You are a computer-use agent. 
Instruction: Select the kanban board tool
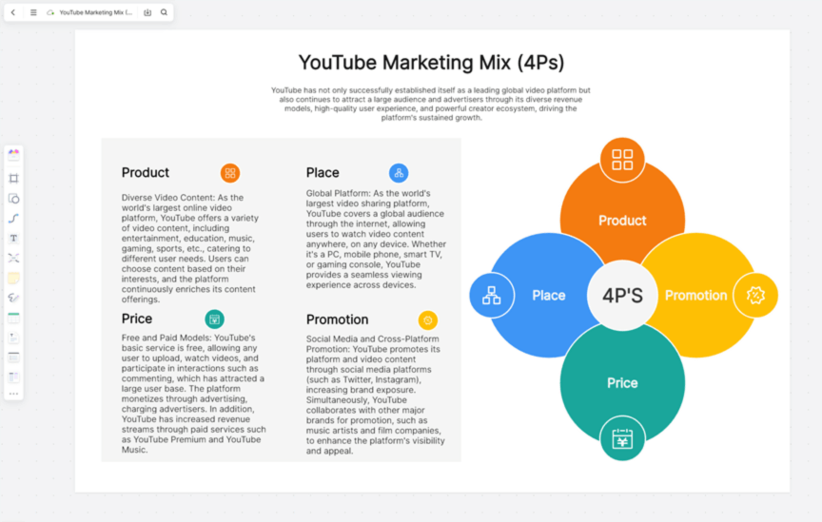pyautogui.click(x=13, y=377)
